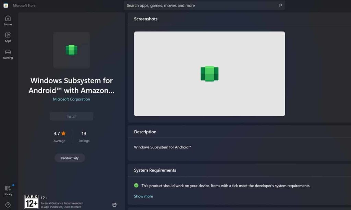The height and width of the screenshot is (210, 351).
Task: Click the green tick compatibility icon
Action: pos(136,185)
